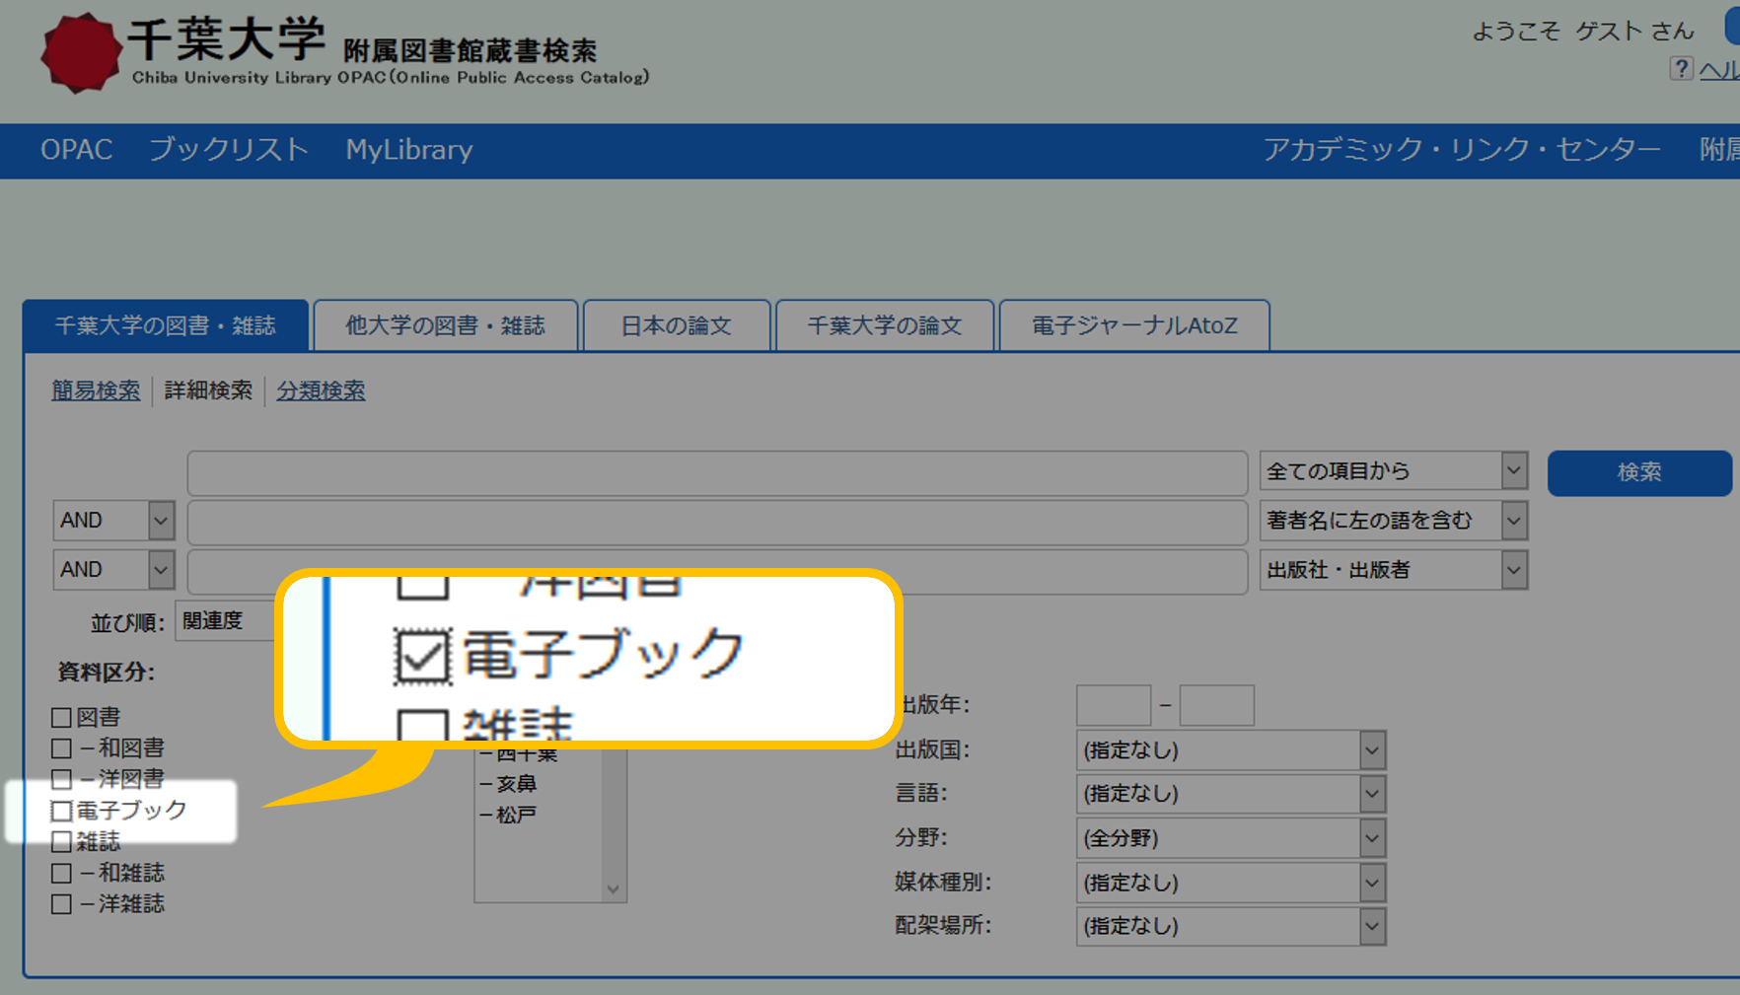1740x995 pixels.
Task: Check the 洋雑誌 checkbox
Action: [x=61, y=903]
